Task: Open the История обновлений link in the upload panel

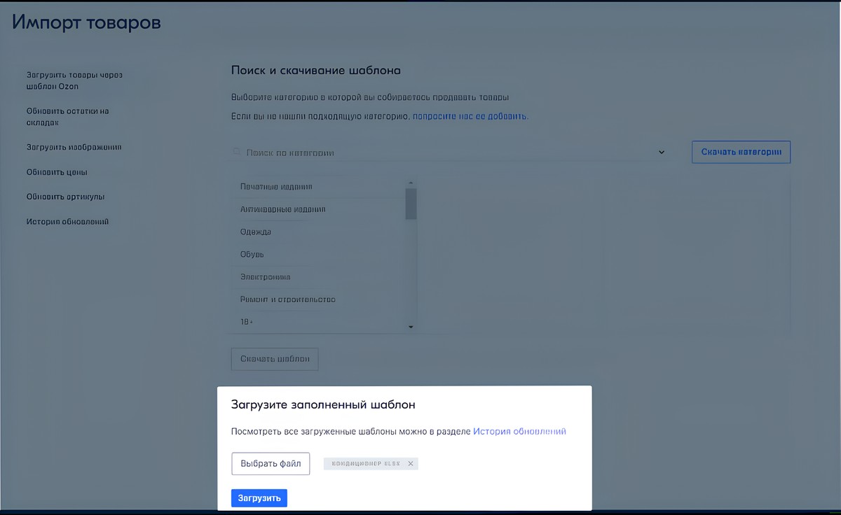Action: pyautogui.click(x=519, y=431)
